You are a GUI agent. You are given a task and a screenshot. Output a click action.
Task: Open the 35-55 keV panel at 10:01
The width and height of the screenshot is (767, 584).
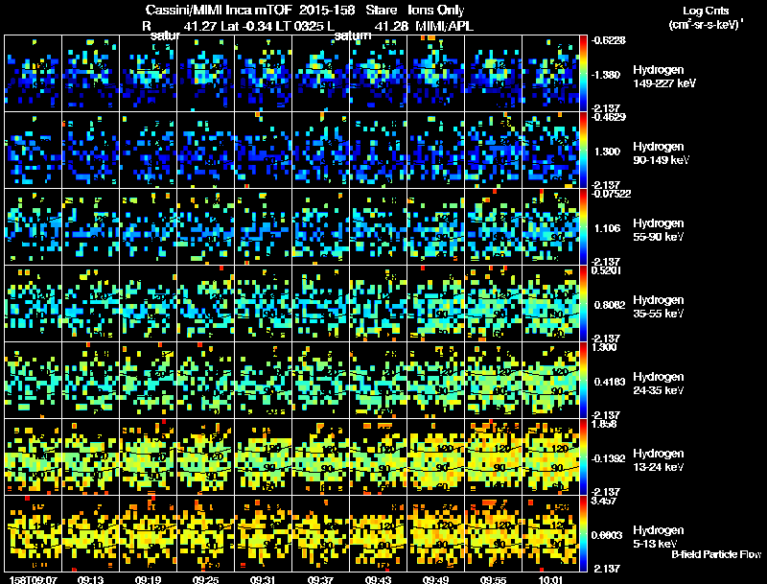point(550,304)
